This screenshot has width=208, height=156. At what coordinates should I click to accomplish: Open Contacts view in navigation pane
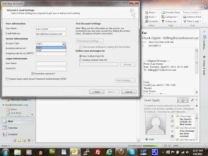[x=17, y=134]
